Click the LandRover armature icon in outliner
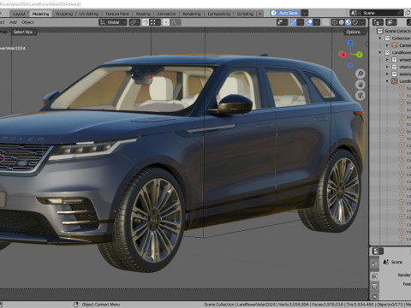 point(395,81)
